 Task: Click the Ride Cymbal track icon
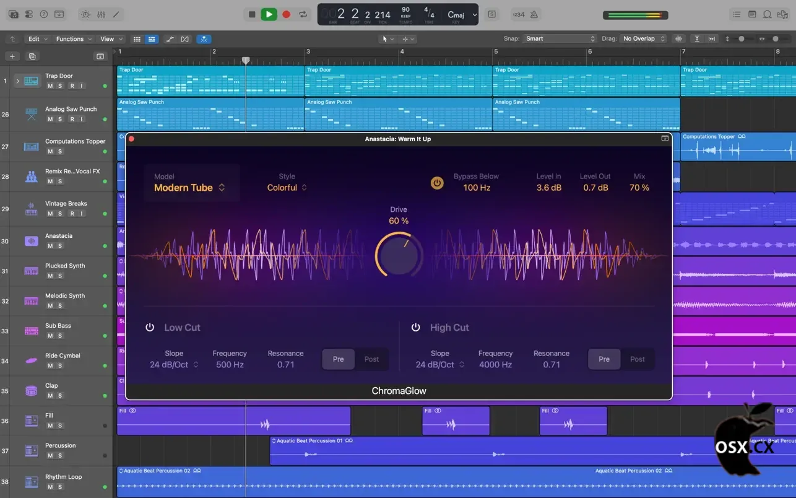[31, 360]
